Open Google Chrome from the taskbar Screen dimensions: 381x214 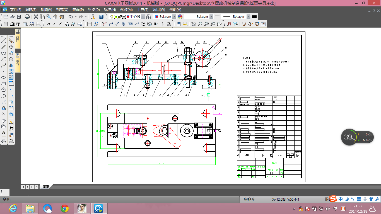(65, 208)
